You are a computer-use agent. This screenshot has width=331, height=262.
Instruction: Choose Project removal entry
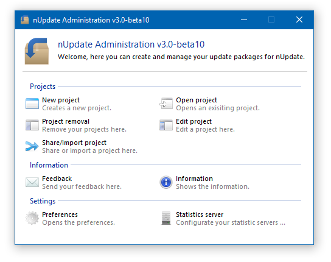(x=66, y=122)
